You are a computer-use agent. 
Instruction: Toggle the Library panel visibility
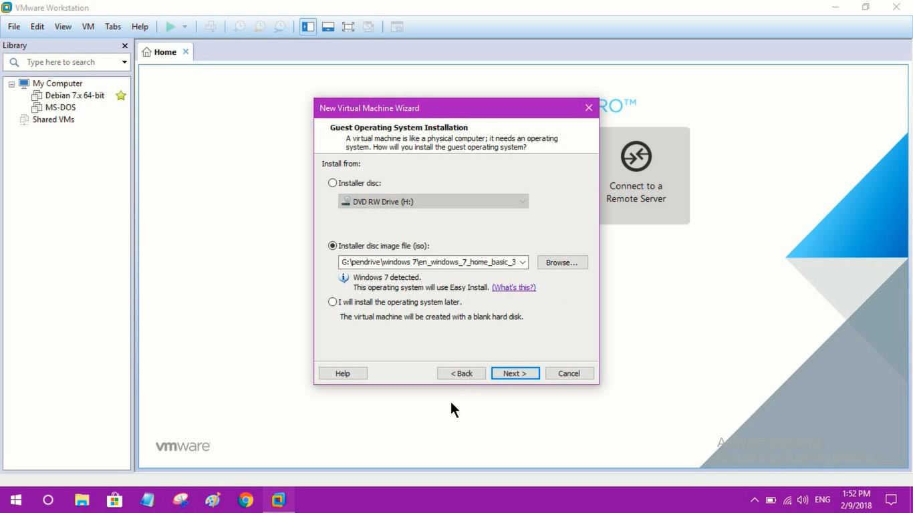coord(307,26)
